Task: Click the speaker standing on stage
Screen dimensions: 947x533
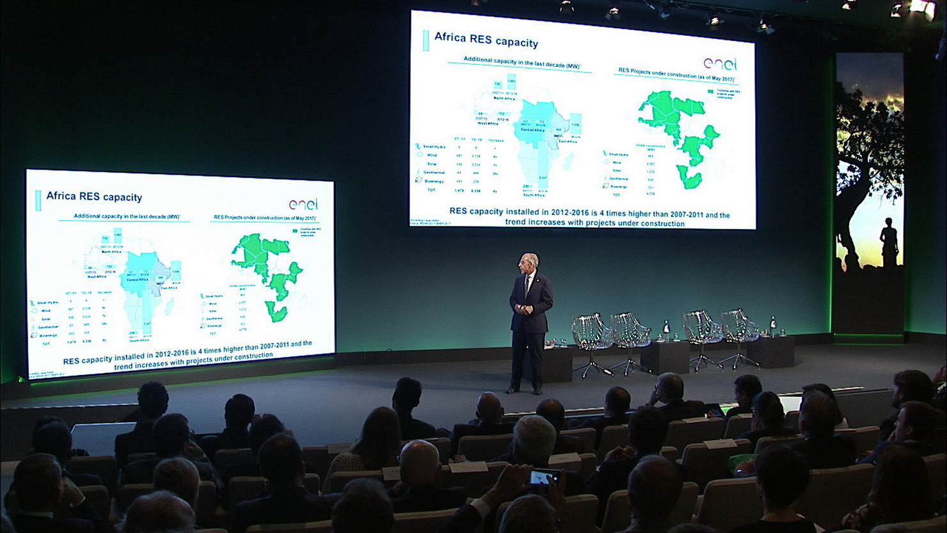Action: point(529,323)
